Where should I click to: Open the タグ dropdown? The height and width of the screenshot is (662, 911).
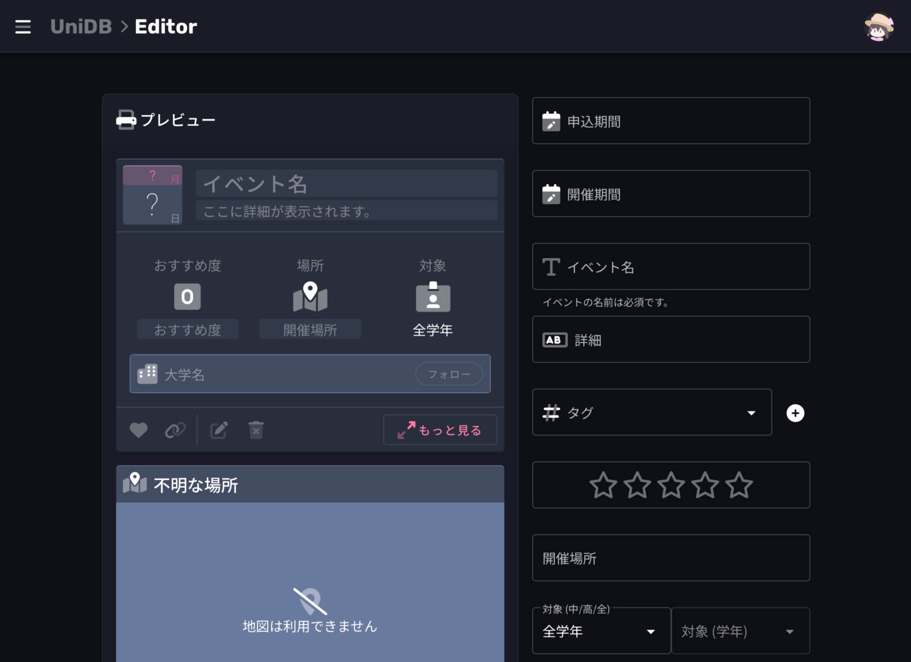coord(652,412)
